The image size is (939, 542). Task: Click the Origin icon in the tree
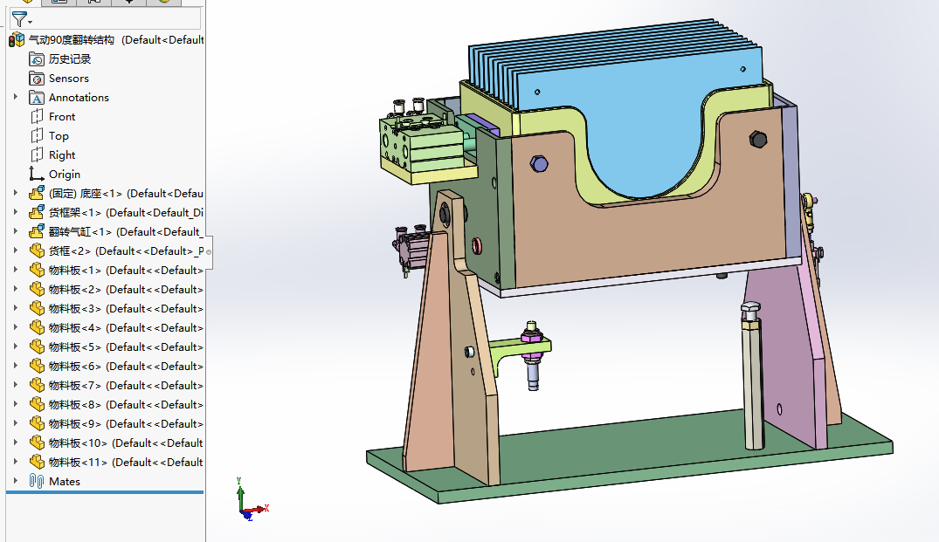click(37, 174)
